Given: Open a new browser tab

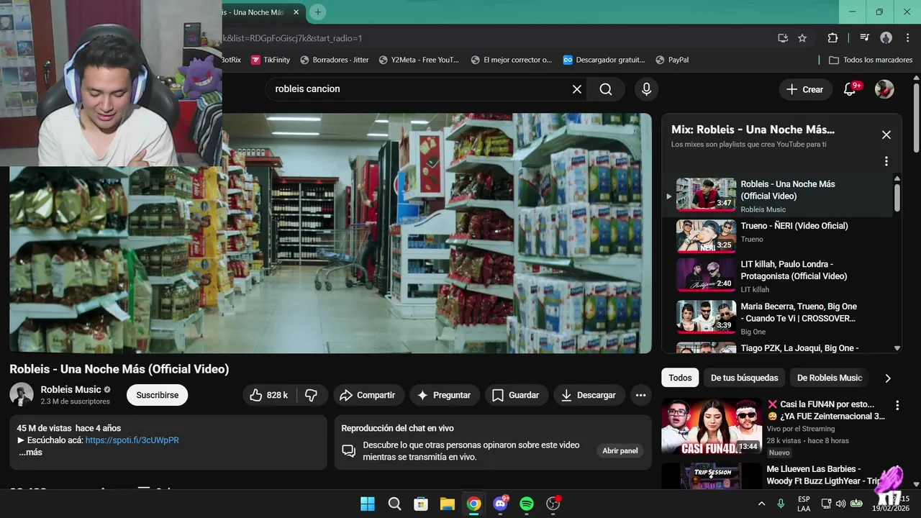Looking at the screenshot, I should click(x=318, y=12).
